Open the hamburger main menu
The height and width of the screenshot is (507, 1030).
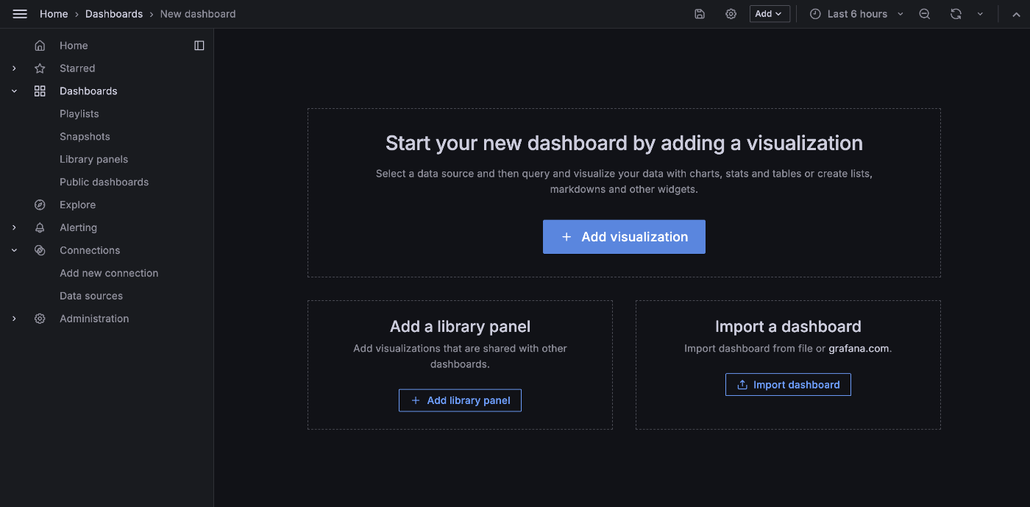20,14
